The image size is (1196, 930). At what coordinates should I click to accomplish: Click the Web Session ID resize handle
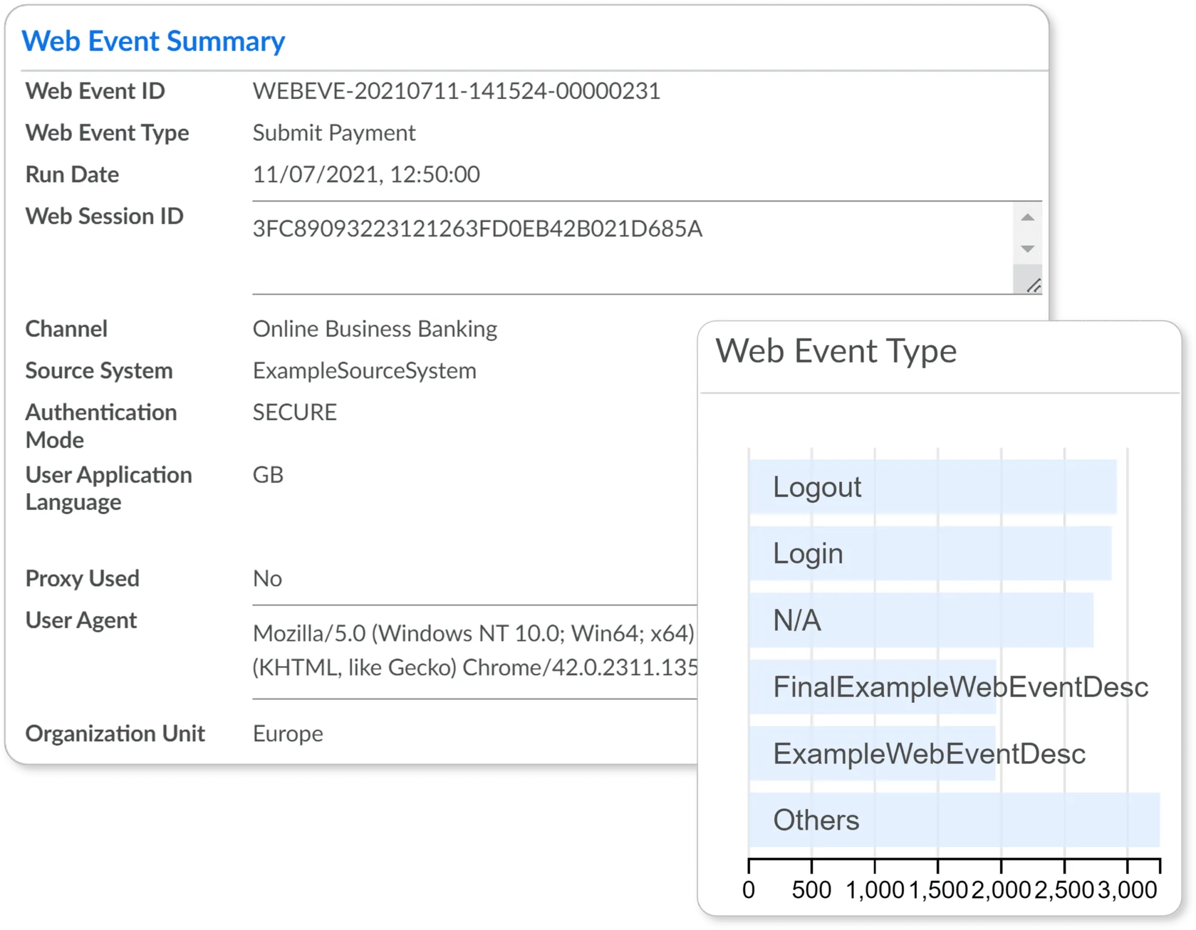[1033, 286]
